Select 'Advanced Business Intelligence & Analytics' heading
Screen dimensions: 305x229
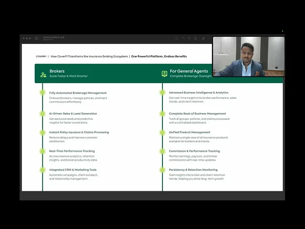click(x=199, y=93)
